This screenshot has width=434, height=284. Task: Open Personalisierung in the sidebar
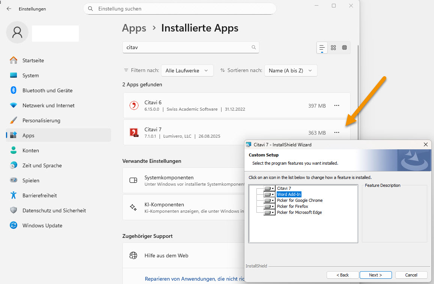click(x=41, y=120)
